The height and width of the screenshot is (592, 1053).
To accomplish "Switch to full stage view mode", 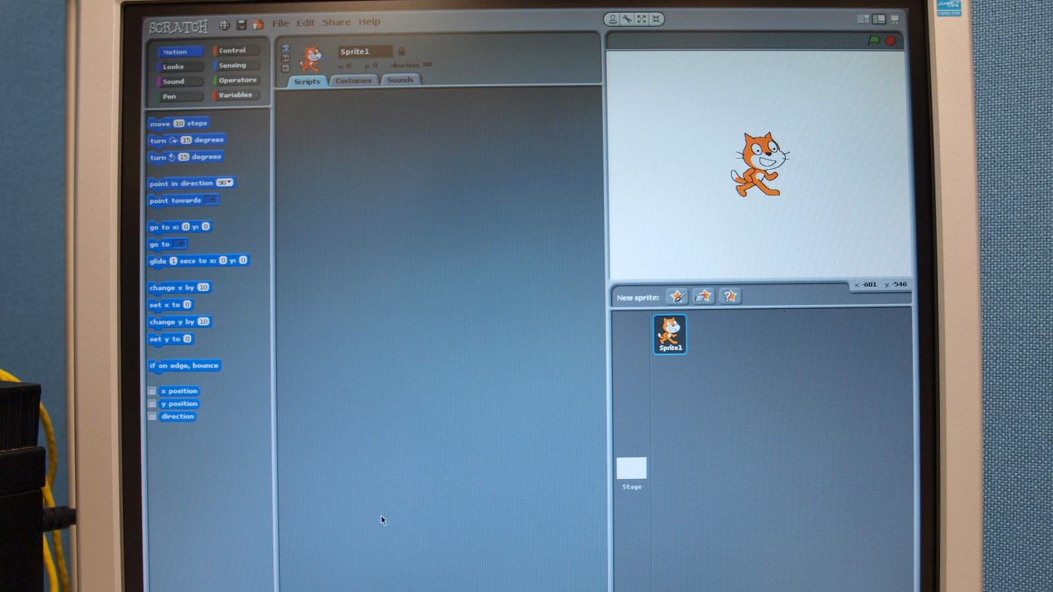I will click(x=879, y=19).
